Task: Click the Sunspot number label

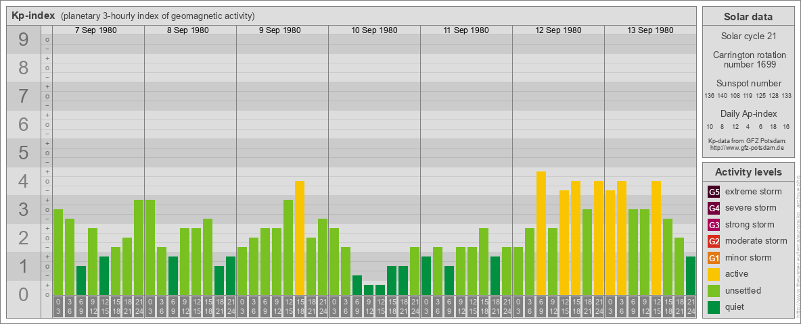Action: coord(748,84)
